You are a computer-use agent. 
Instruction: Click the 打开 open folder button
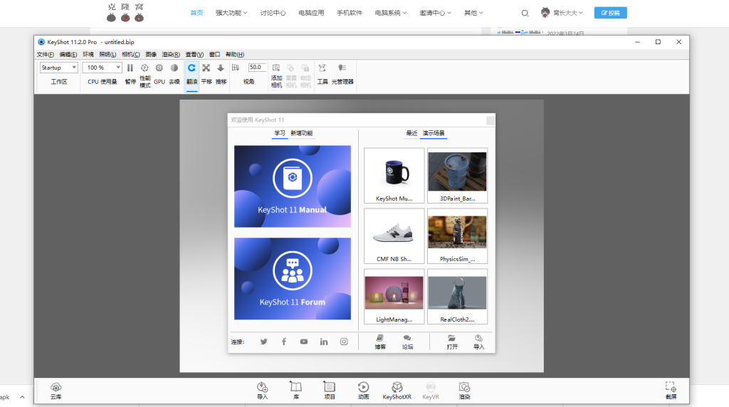coord(452,342)
